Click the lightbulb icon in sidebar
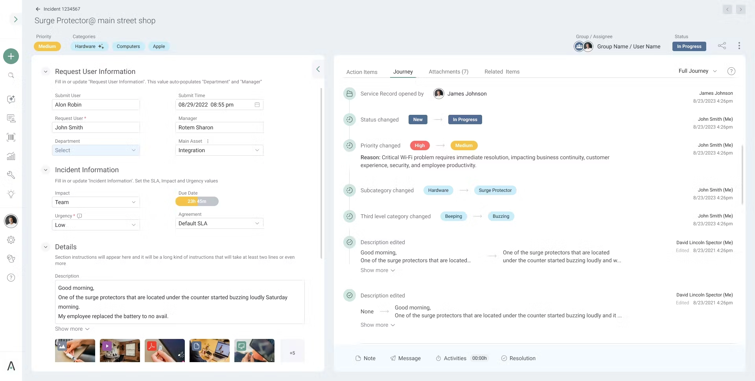Image resolution: width=755 pixels, height=381 pixels. tap(11, 194)
